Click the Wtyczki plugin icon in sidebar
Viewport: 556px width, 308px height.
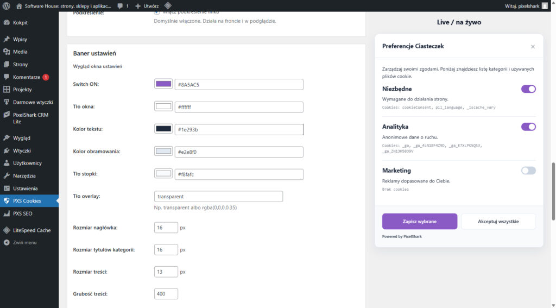[x=7, y=150]
